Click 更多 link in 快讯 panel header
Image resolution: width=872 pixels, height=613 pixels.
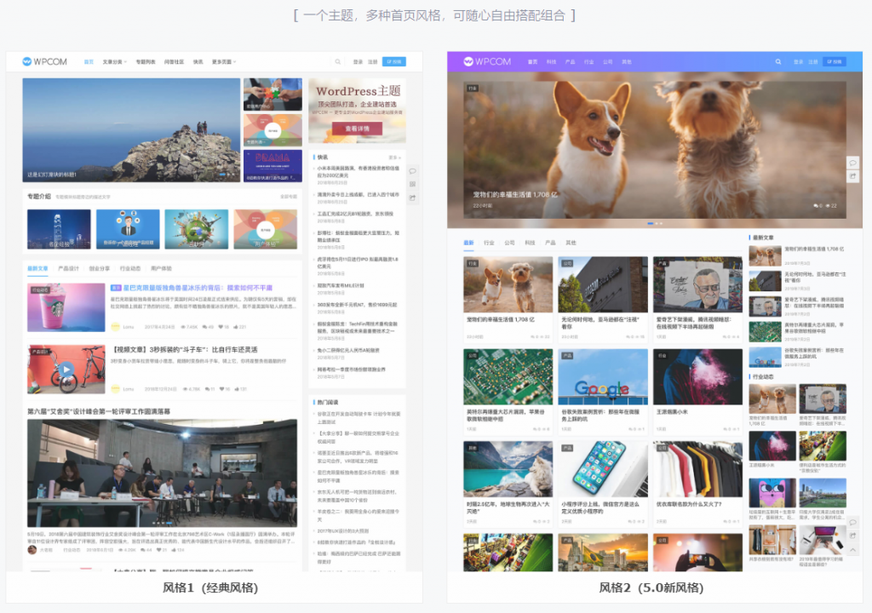tap(393, 158)
